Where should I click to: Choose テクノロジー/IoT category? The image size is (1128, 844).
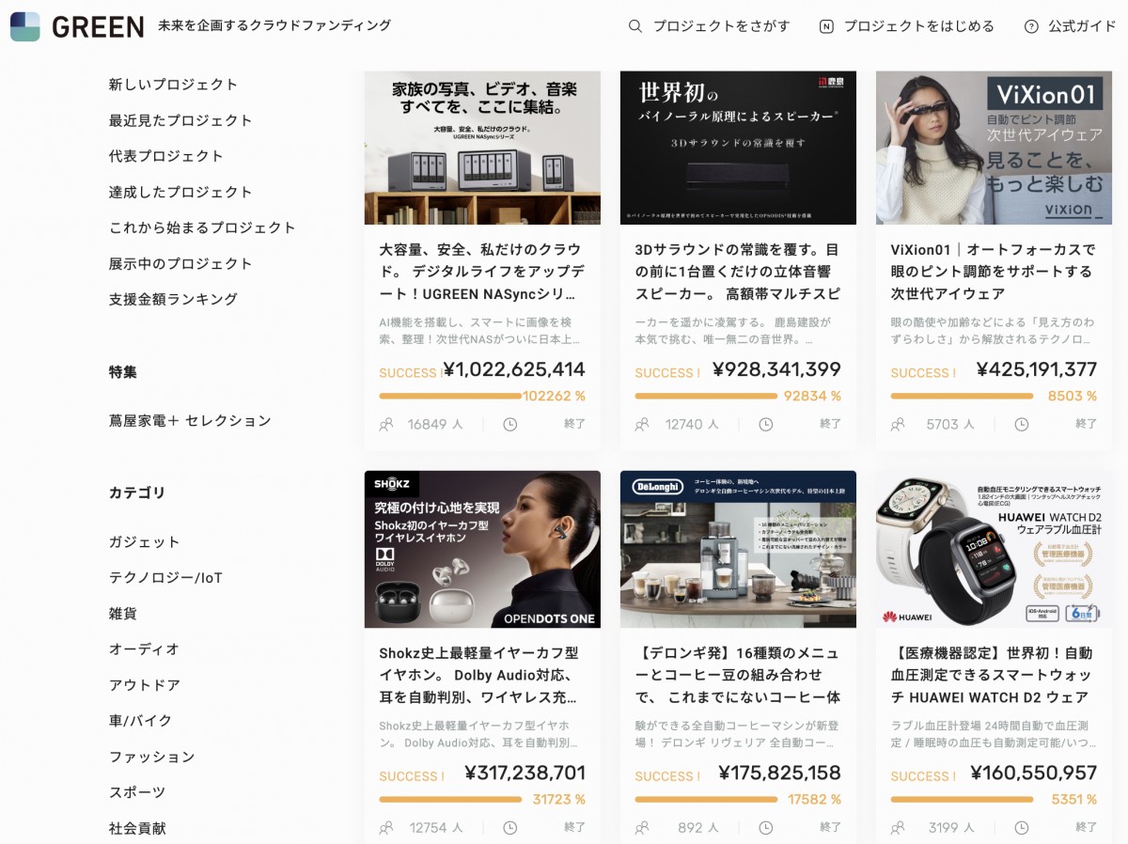pyautogui.click(x=165, y=578)
